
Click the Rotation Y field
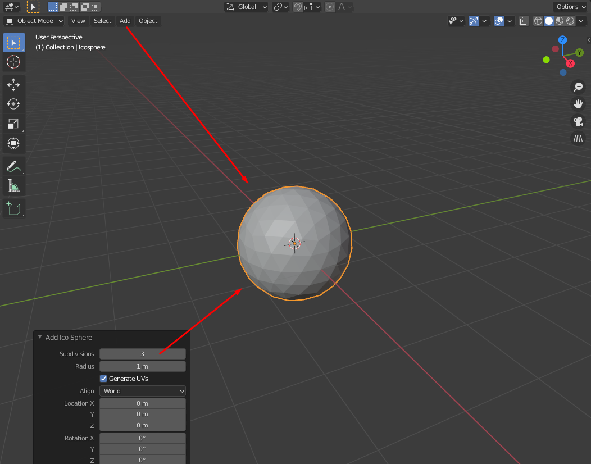tap(143, 449)
